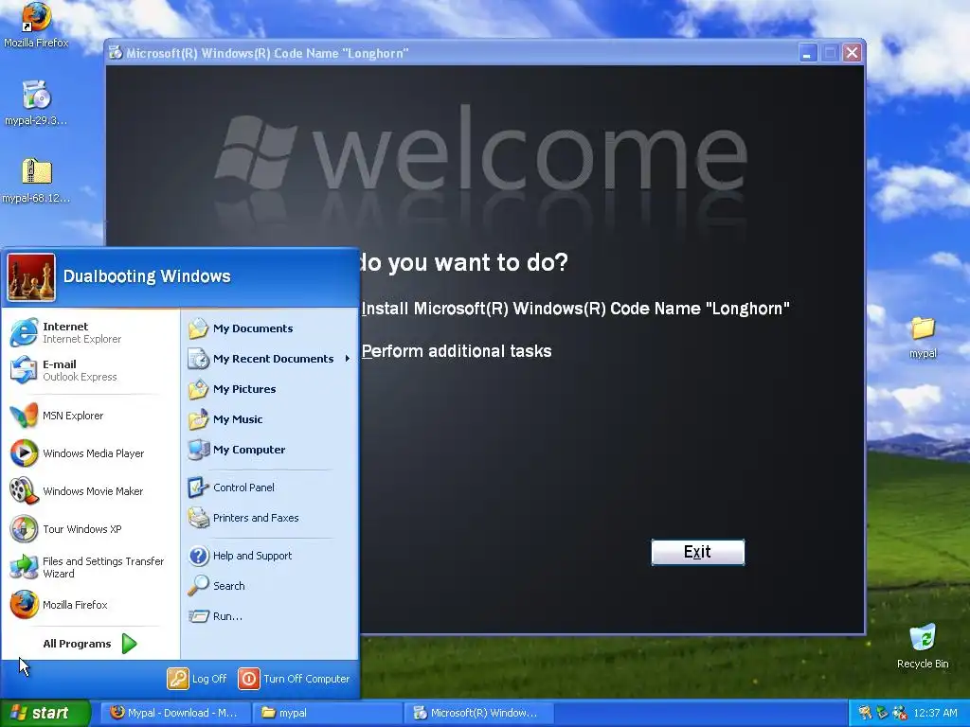Open Files and Settings Transfer Wizard
Image resolution: width=970 pixels, height=727 pixels.
(x=90, y=567)
